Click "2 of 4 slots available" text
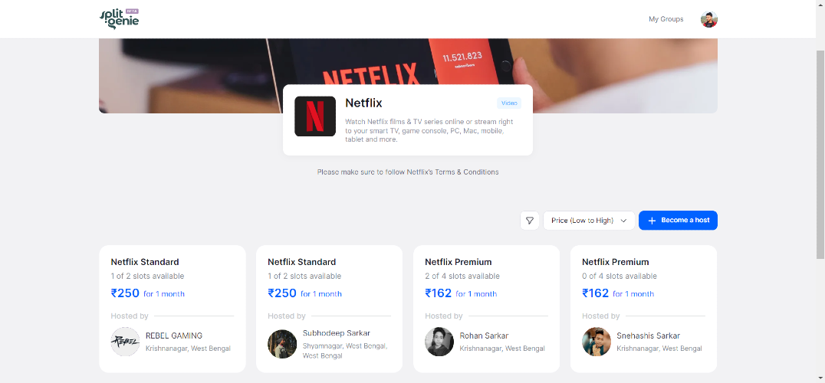The image size is (825, 383). [462, 277]
